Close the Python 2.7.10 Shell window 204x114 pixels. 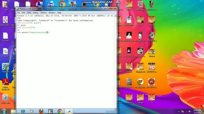(x=113, y=9)
